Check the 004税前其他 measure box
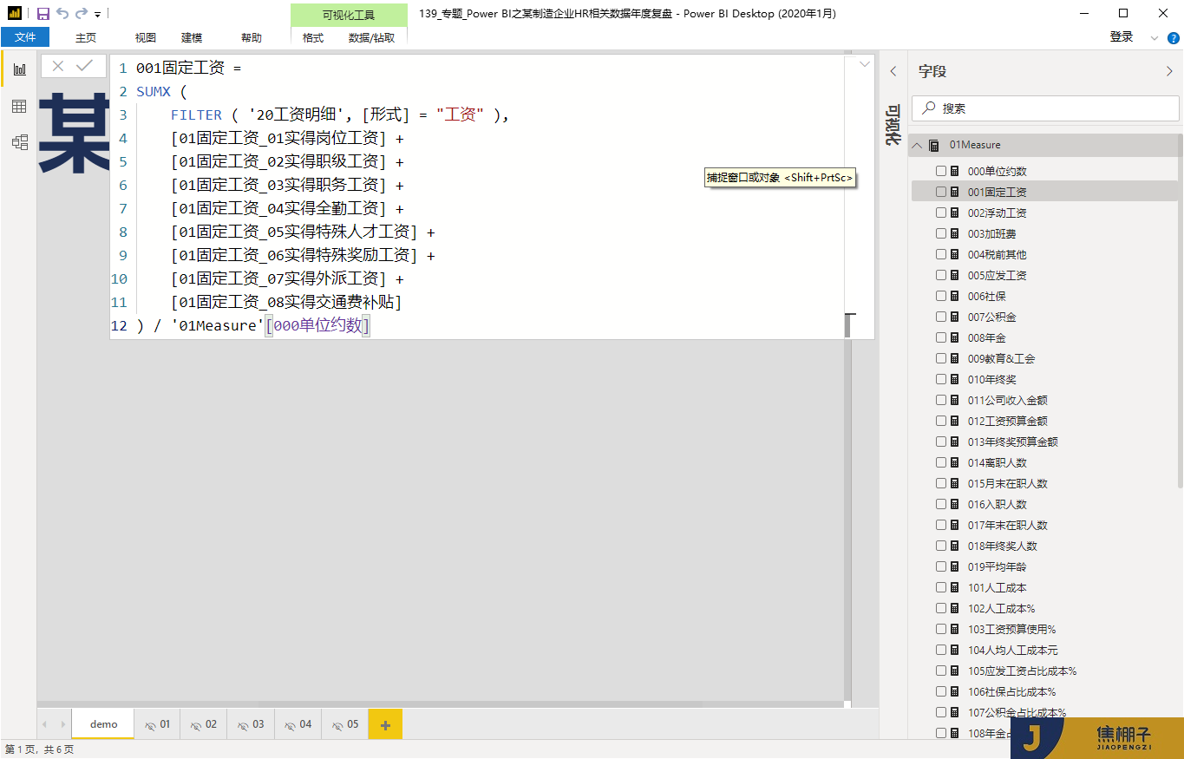This screenshot has height=759, width=1184. [x=941, y=254]
